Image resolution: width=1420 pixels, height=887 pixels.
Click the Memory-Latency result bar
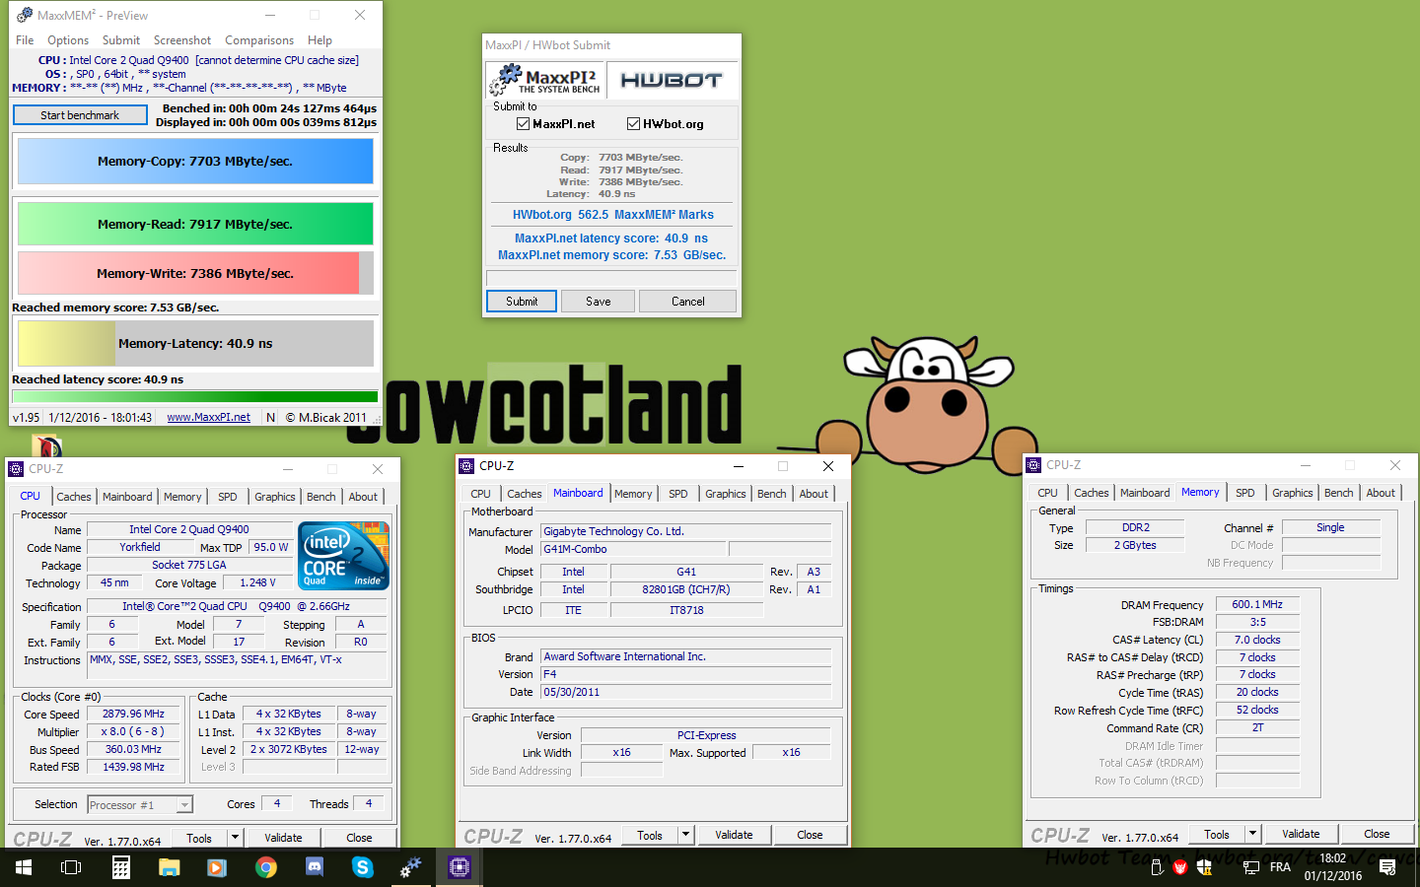point(195,343)
